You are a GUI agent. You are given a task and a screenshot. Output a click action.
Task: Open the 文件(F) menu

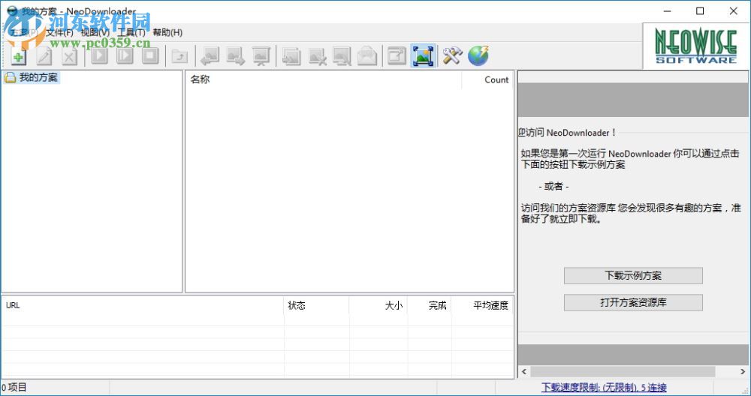tap(59, 32)
